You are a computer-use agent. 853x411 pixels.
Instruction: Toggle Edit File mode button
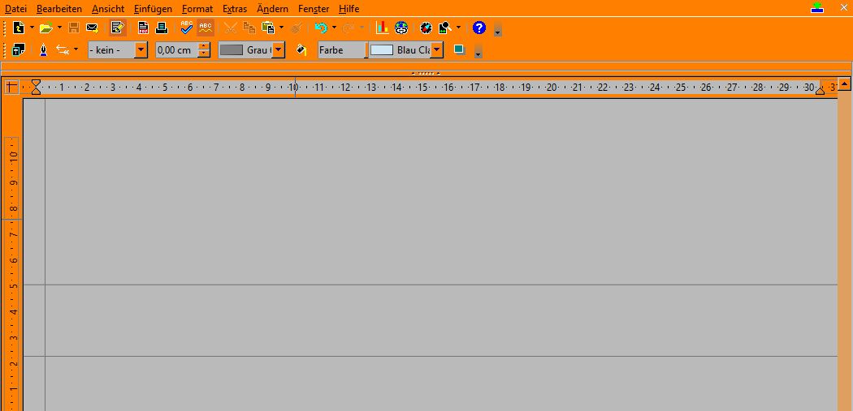(117, 28)
